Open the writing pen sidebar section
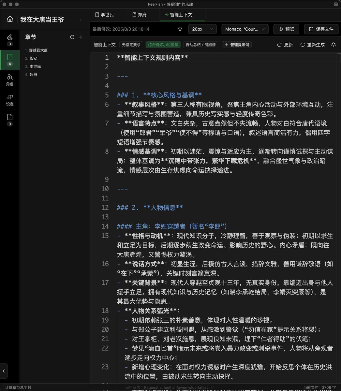Screen dimensions: 341x391 [10, 40]
